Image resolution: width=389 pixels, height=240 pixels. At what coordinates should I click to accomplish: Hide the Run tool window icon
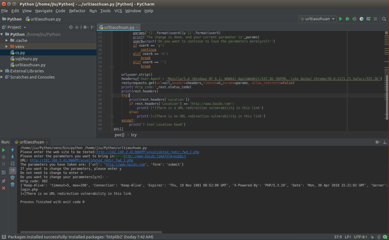(x=385, y=142)
